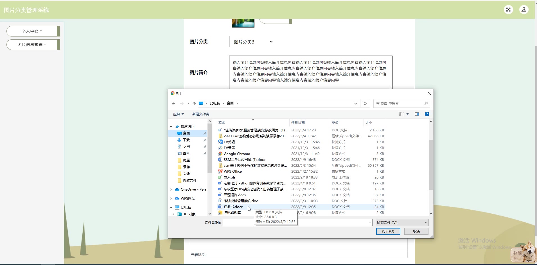Expand the 个人中心 sidebar menu

[x=32, y=31]
